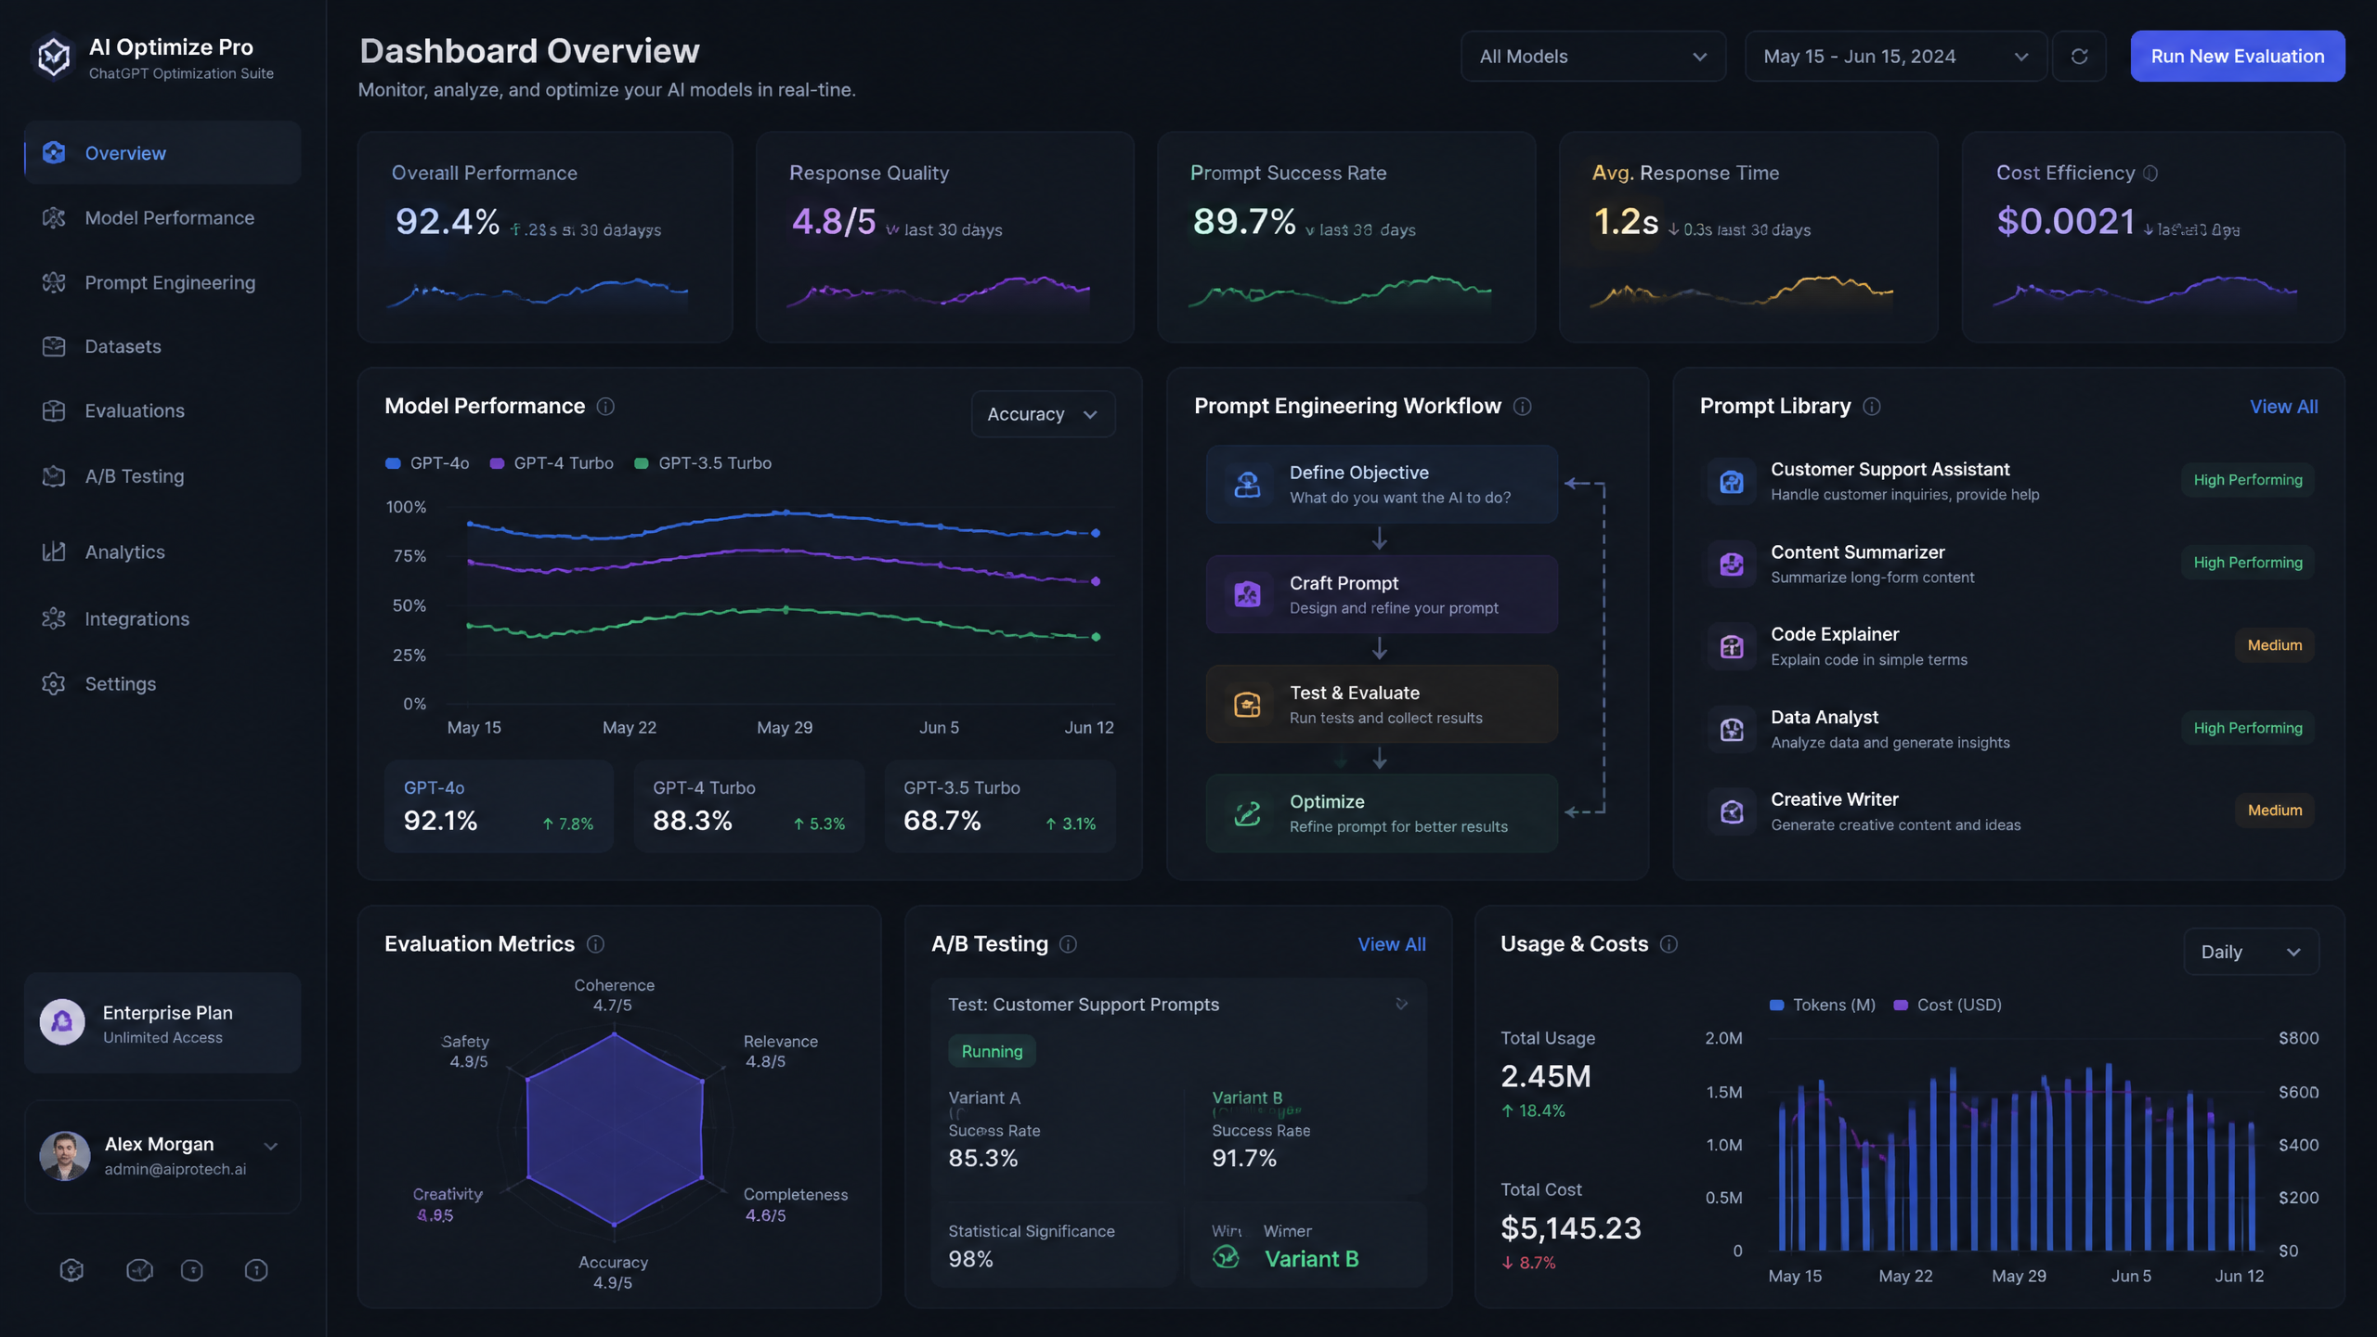2377x1337 pixels.
Task: Click info icon beside Usage & Costs
Action: click(x=1669, y=944)
